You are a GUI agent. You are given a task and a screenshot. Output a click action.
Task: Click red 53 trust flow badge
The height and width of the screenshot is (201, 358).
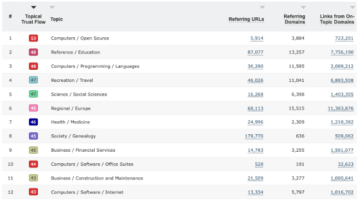pyautogui.click(x=33, y=38)
